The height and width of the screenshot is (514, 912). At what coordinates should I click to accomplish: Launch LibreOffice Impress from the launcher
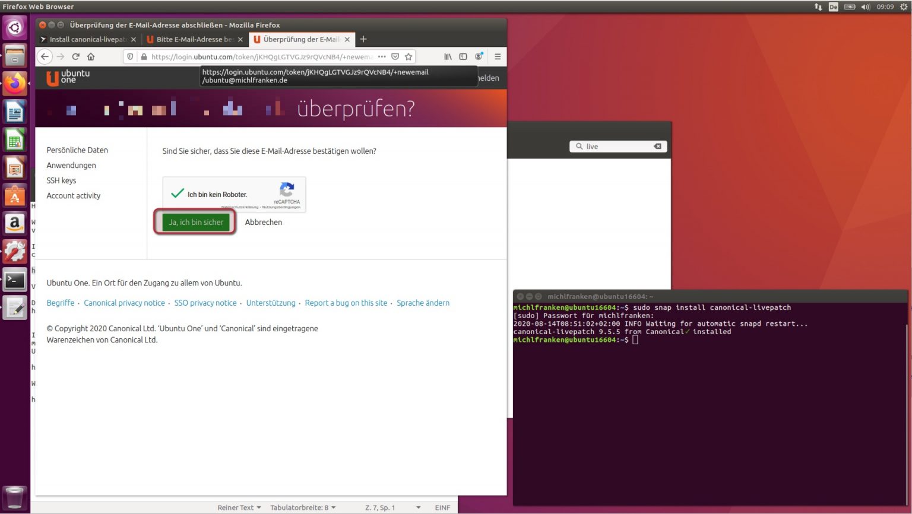[15, 168]
